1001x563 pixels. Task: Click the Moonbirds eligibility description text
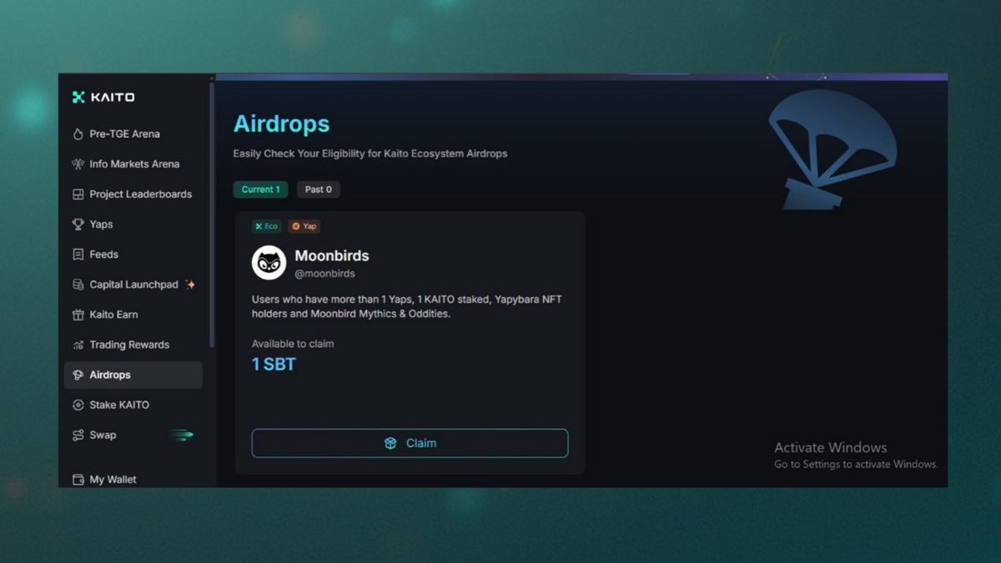(x=407, y=306)
